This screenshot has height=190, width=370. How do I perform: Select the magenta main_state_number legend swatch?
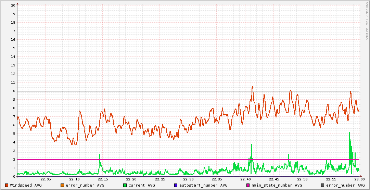248,185
